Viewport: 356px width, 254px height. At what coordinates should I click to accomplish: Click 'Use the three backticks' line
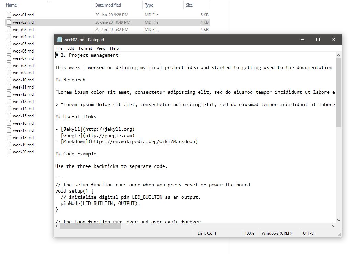111,166
